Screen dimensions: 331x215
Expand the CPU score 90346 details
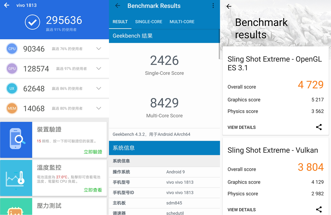pos(99,49)
